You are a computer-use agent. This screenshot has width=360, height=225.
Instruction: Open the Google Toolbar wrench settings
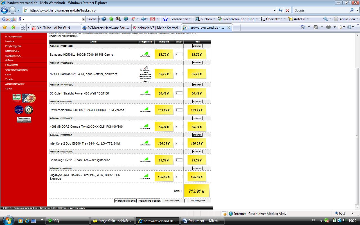tap(325, 19)
